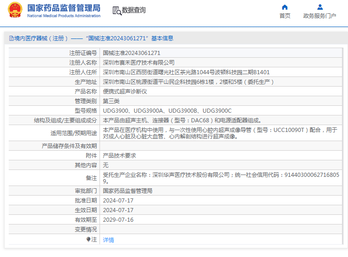Click National Medical Products Administration subtitle
348x257 pixels.
(64, 16)
